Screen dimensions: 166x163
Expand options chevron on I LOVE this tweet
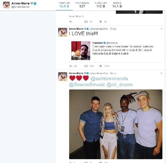(x=162, y=29)
